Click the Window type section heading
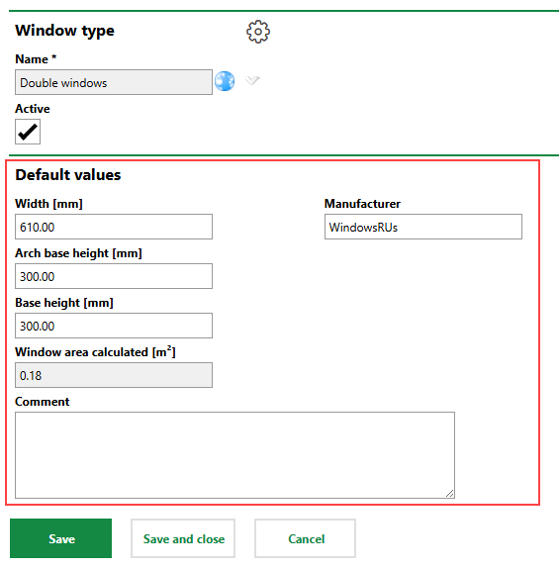 (x=64, y=31)
